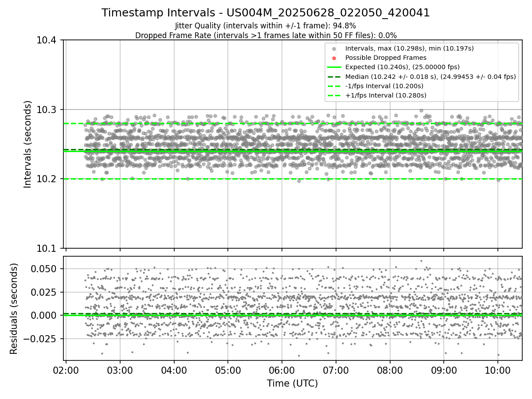The image size is (532, 399).
Task: Click the 10.2 y-axis tick label
Action: 47,179
